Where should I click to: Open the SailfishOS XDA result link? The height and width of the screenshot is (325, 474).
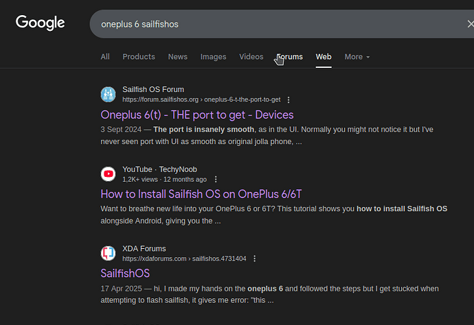coord(125,274)
